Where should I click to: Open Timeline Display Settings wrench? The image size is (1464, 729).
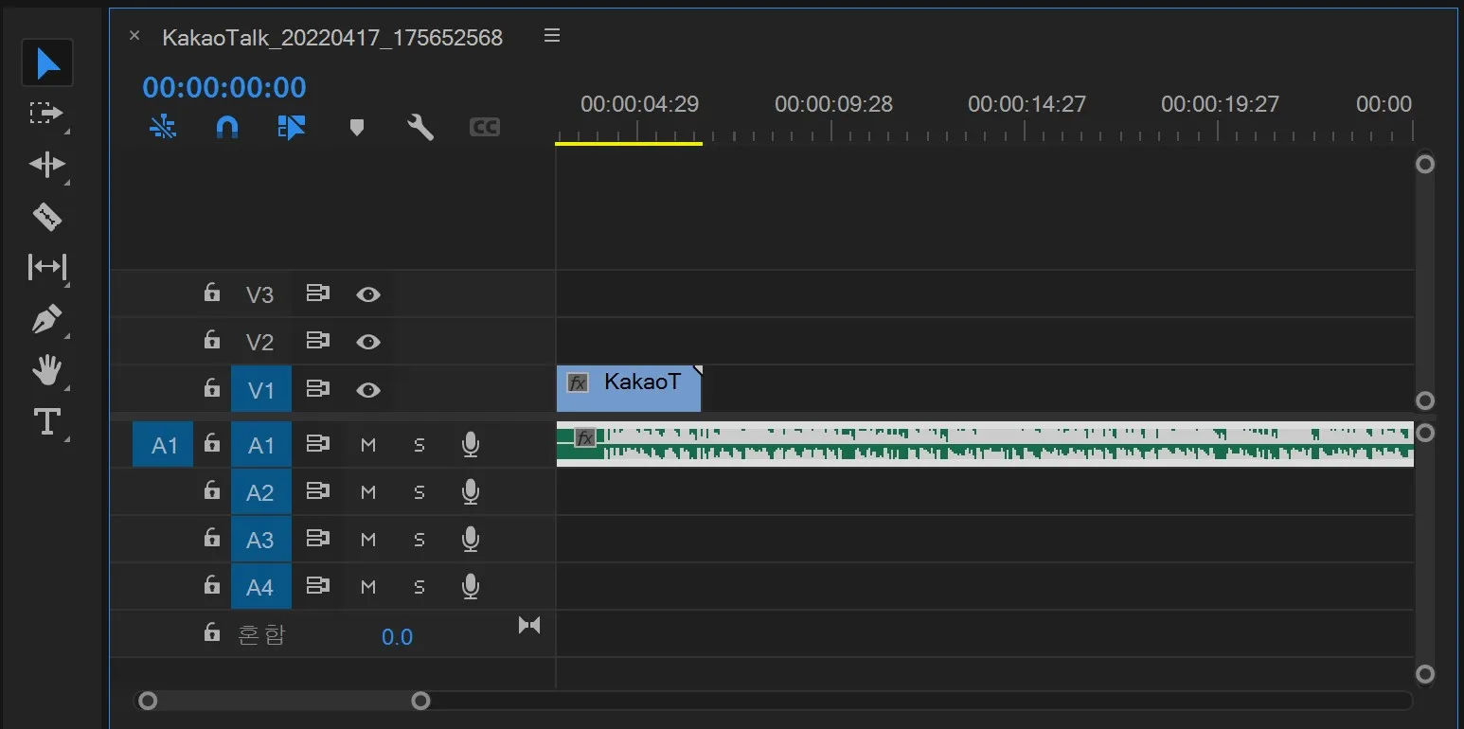click(420, 127)
